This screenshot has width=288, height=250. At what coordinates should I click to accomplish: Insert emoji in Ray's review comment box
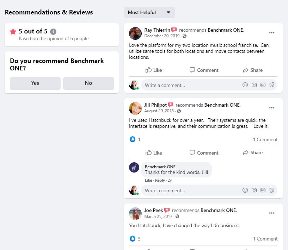[245, 85]
